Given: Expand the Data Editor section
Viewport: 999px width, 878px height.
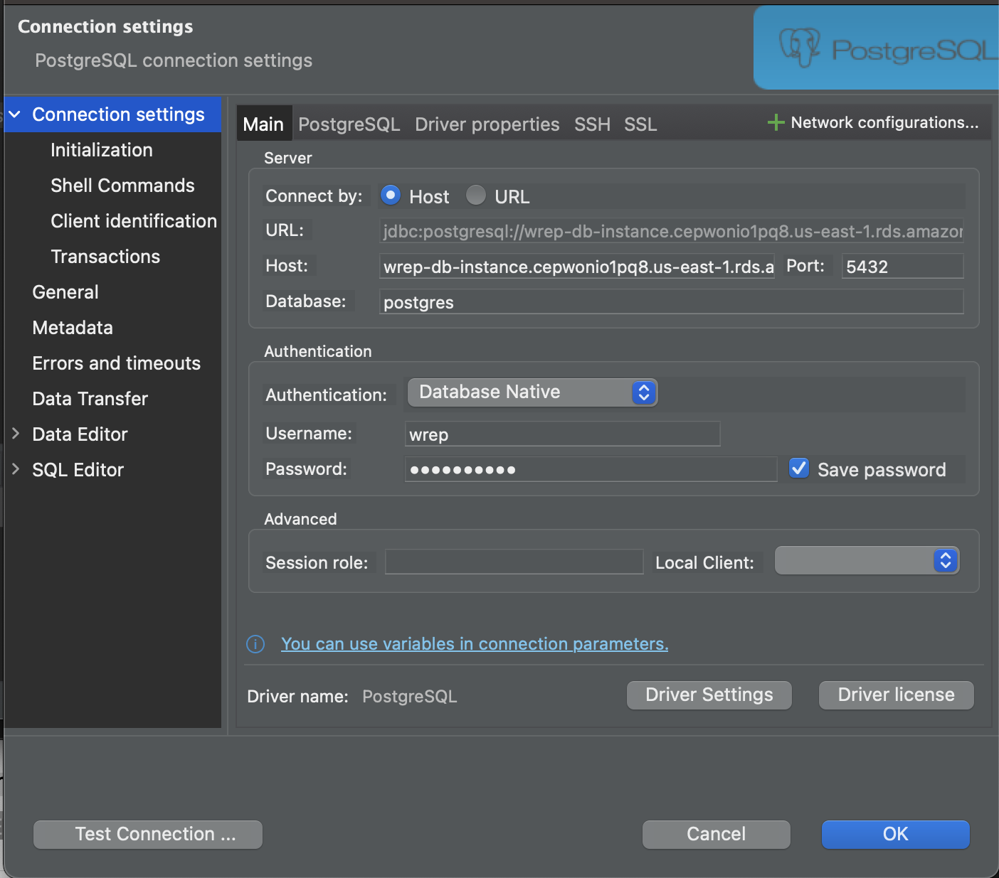Looking at the screenshot, I should 16,434.
